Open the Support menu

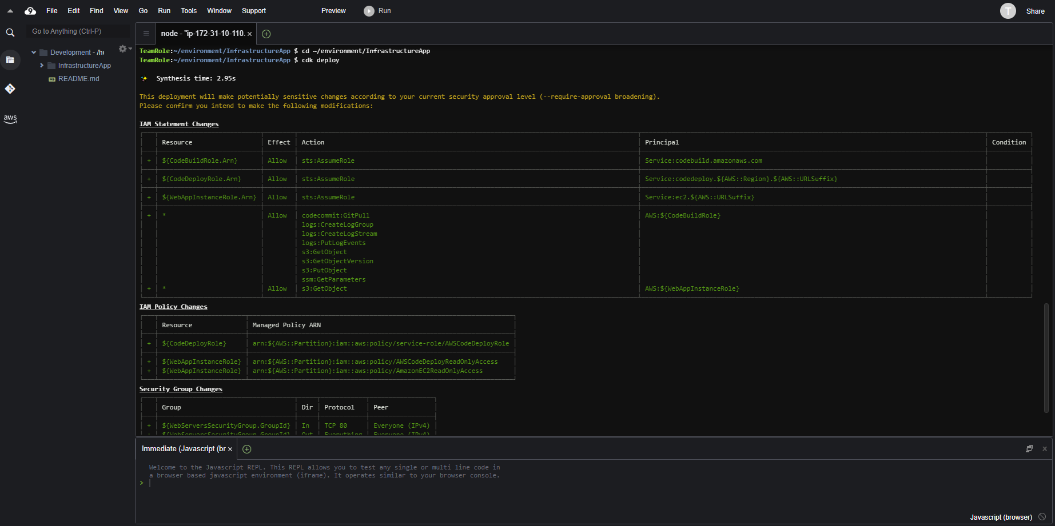coord(254,11)
